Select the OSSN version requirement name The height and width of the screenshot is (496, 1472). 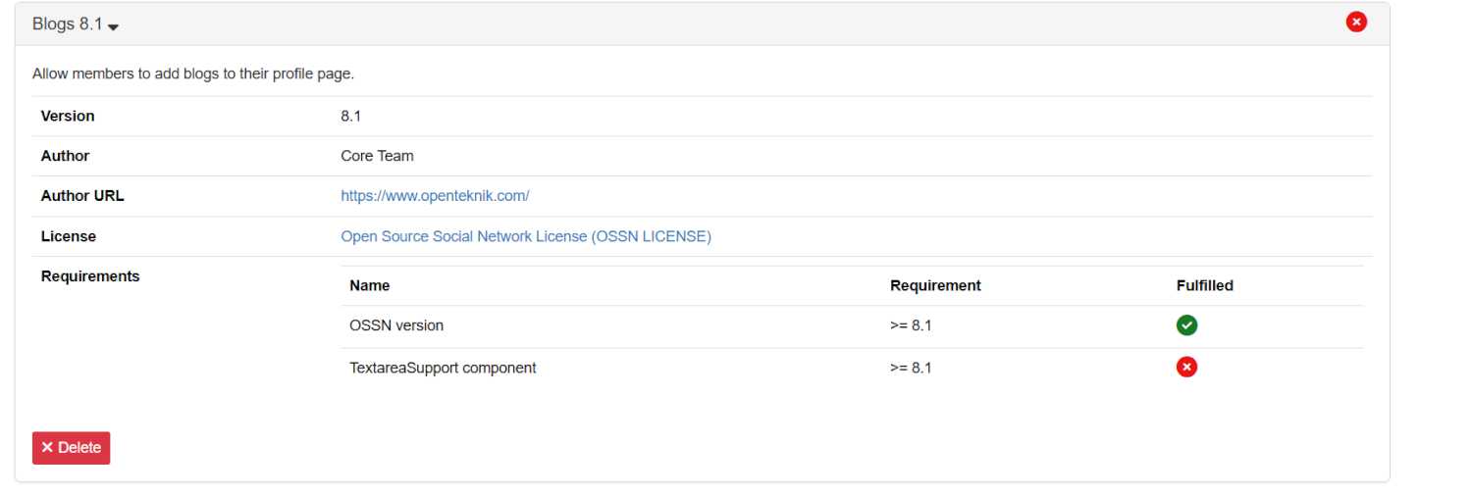coord(396,325)
